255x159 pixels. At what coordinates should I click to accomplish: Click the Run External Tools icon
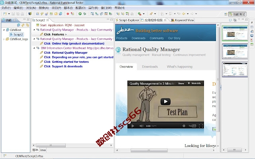click(139, 14)
